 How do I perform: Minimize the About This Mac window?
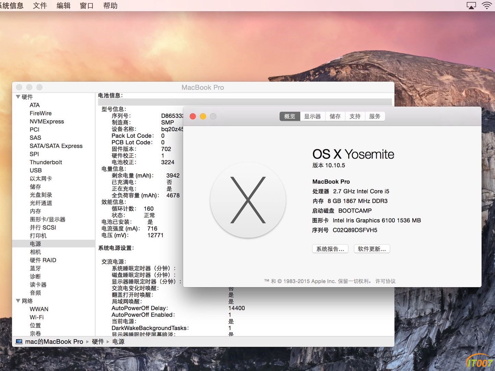[203, 116]
